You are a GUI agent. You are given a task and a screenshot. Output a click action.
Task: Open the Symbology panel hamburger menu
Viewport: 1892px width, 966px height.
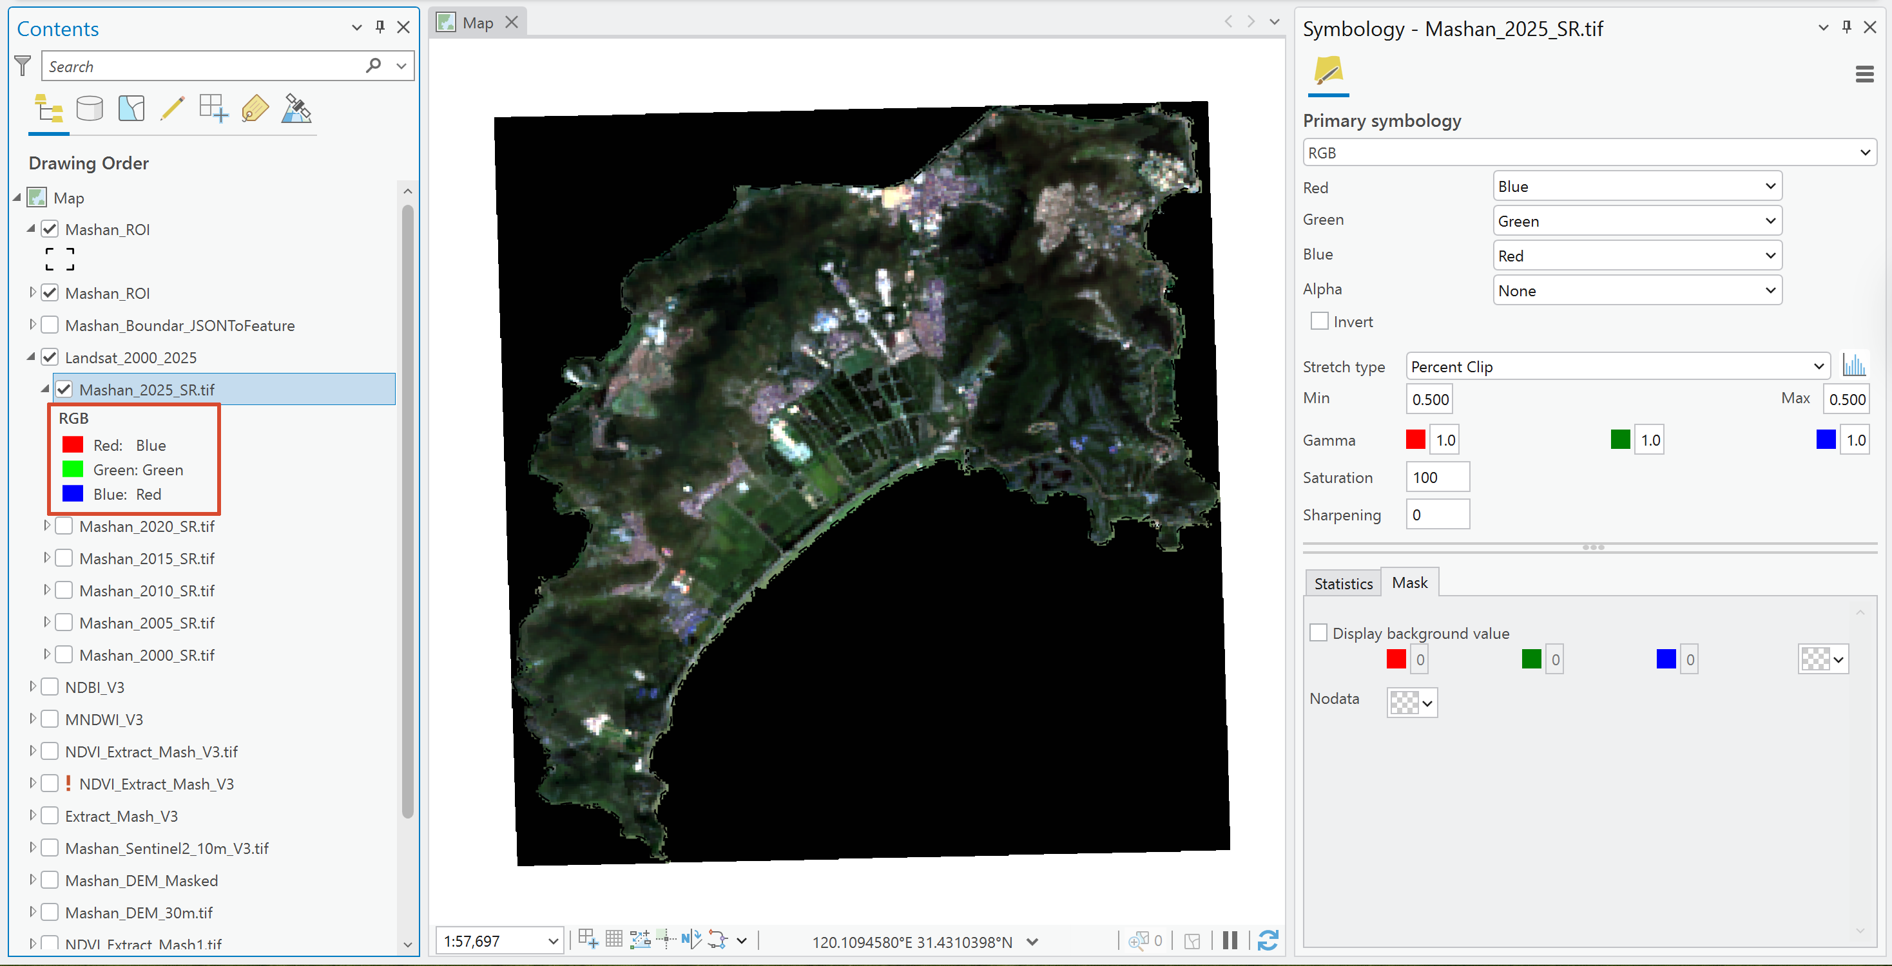[x=1864, y=73]
